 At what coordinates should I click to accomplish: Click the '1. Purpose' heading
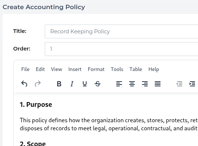click(x=36, y=105)
